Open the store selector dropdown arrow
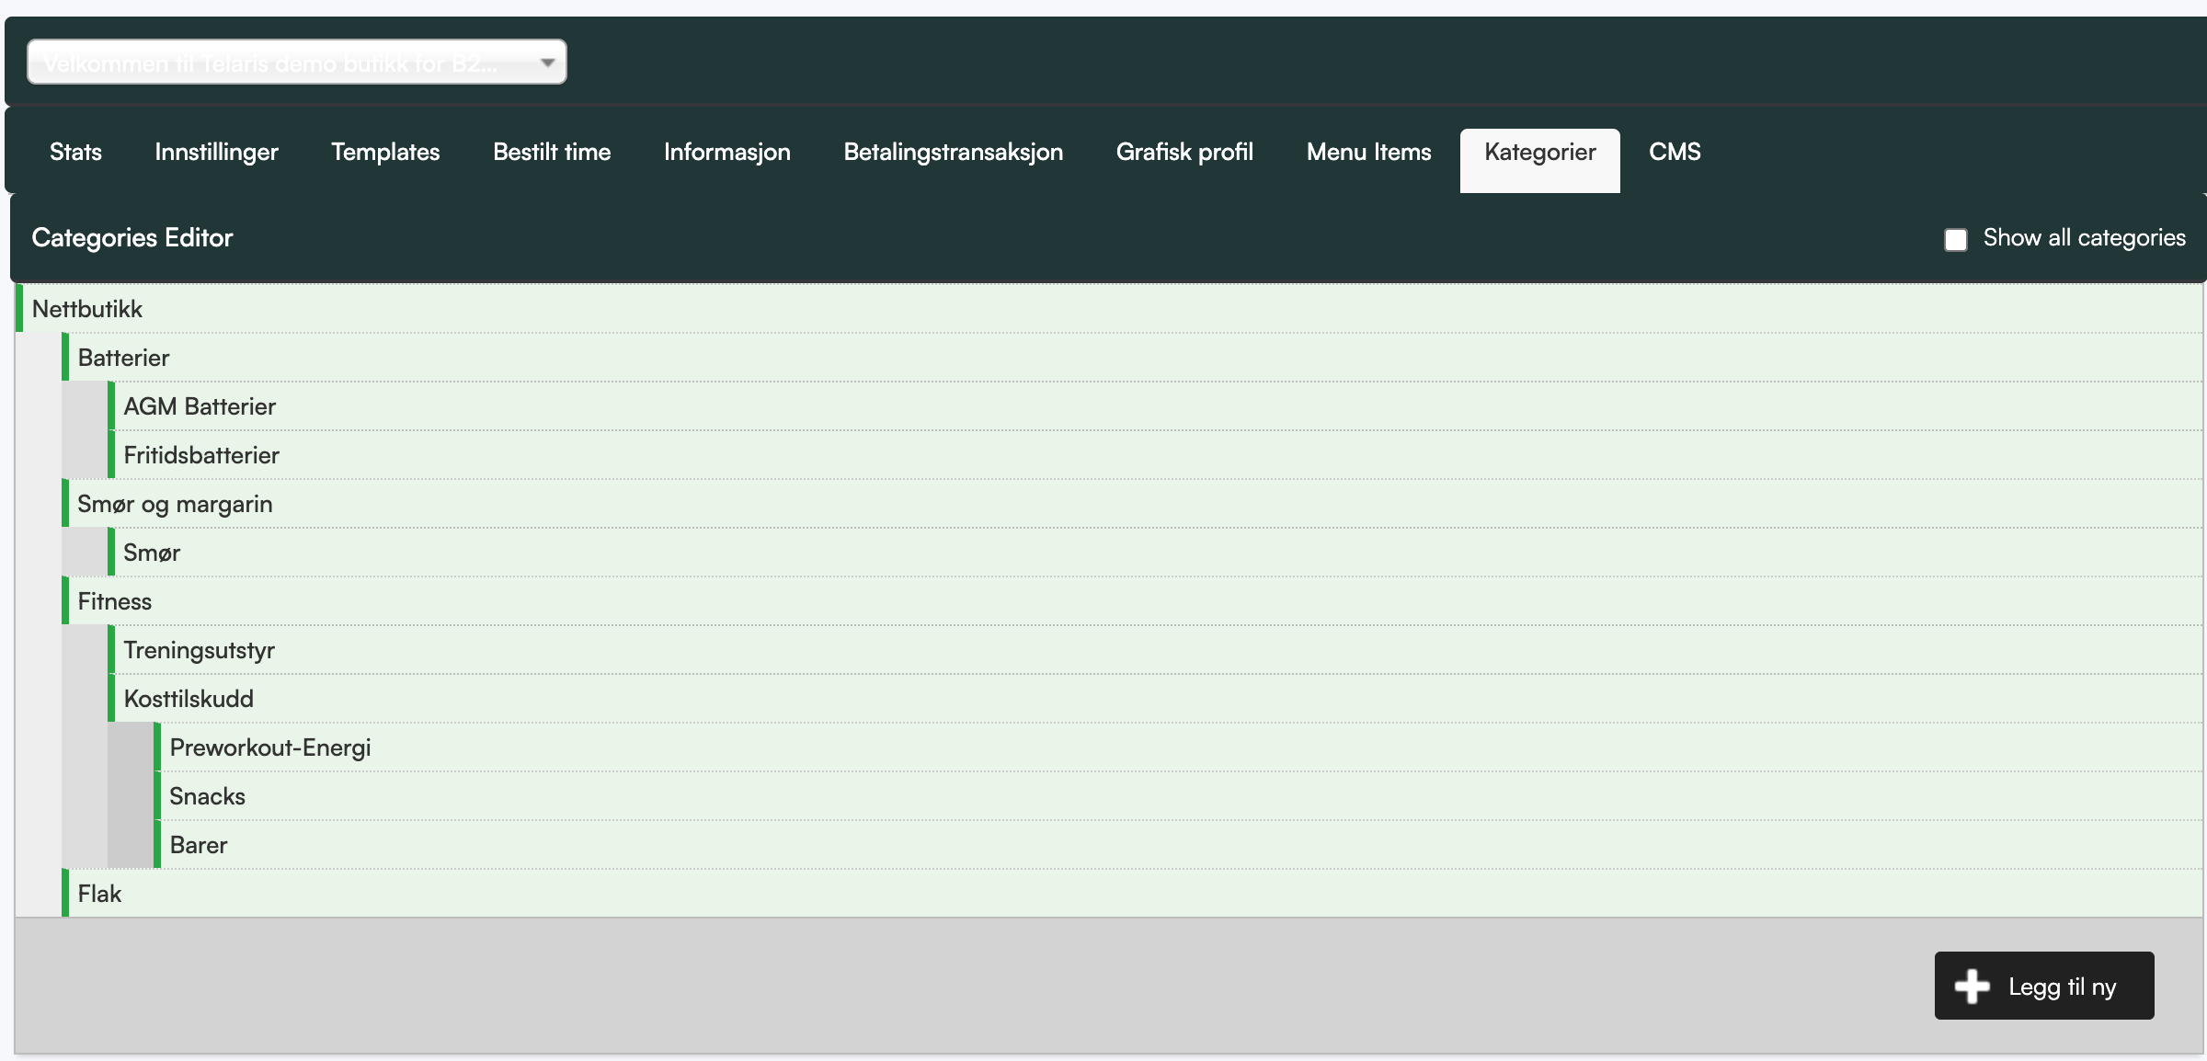 tap(547, 63)
